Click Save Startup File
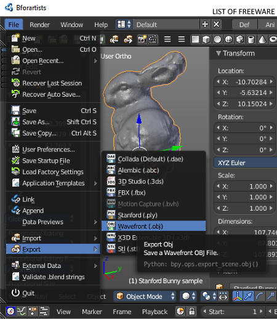 tap(54, 161)
